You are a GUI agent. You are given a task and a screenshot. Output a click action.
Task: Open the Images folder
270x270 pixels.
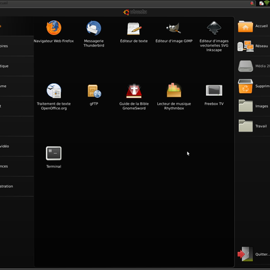click(254, 106)
